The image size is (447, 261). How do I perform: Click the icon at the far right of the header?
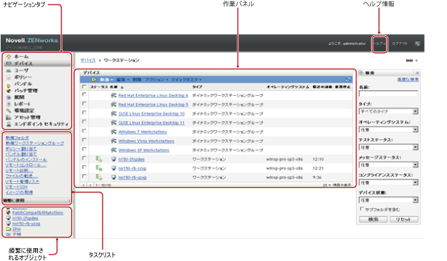(418, 44)
